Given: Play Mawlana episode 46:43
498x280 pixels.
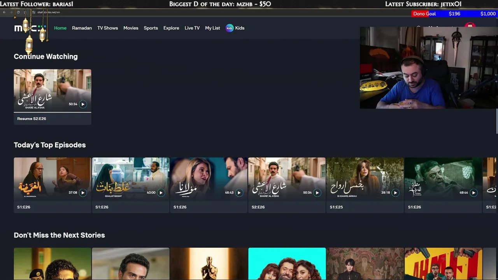Looking at the screenshot, I should 239,192.
